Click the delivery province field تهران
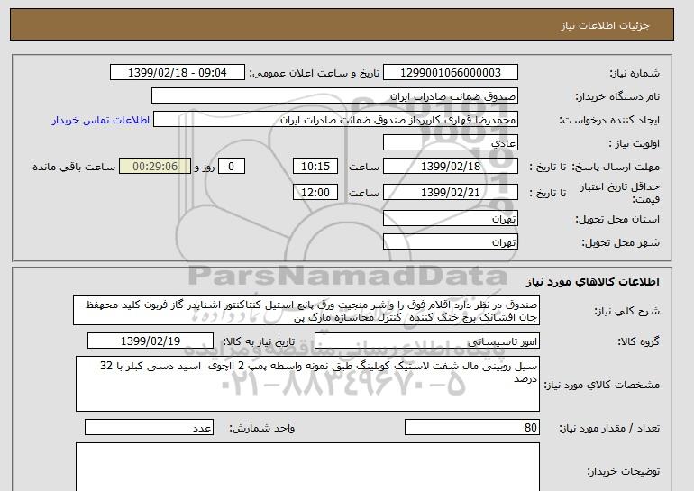Image resolution: width=694 pixels, height=491 pixels. point(450,219)
